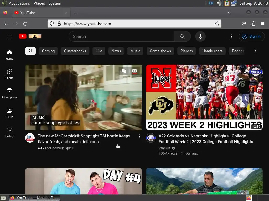Click the Wheels channel avatar
Viewport: 269px width, 201px height.
pos(151,138)
